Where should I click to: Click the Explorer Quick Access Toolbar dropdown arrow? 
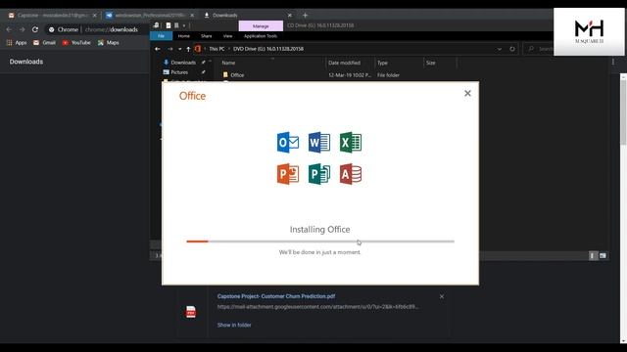click(184, 25)
